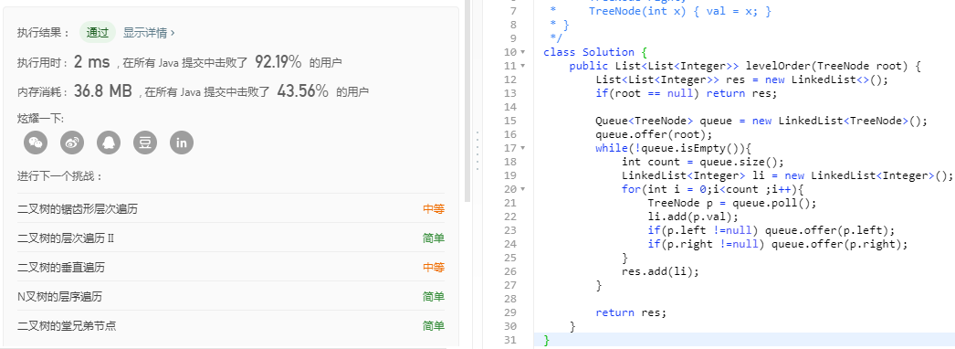Open problem 二叉树的垂直遍历
The image size is (955, 349).
[x=61, y=268]
